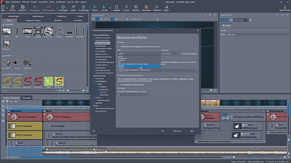Select the Flexi-Collage object icon
Image resolution: width=291 pixels, height=163 pixels.
coord(48,31)
